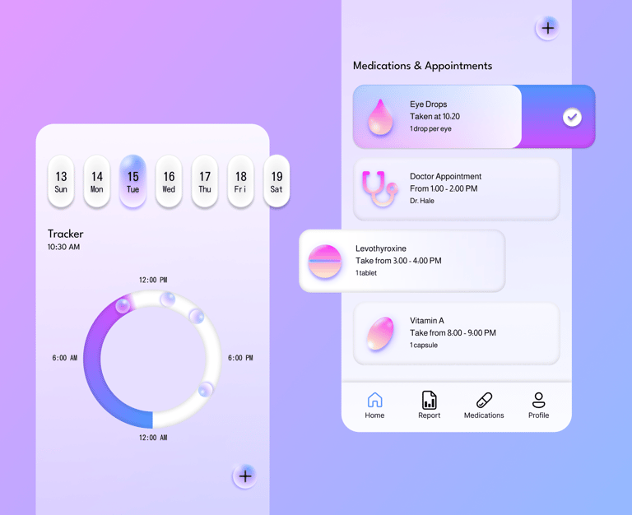Open the Report tab

tap(430, 406)
